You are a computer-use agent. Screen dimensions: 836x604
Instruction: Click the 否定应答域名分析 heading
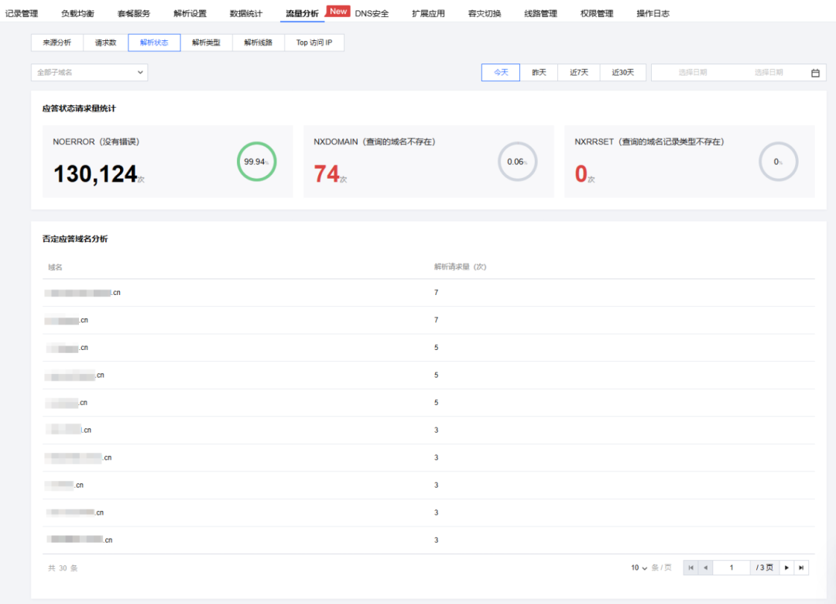(x=75, y=239)
